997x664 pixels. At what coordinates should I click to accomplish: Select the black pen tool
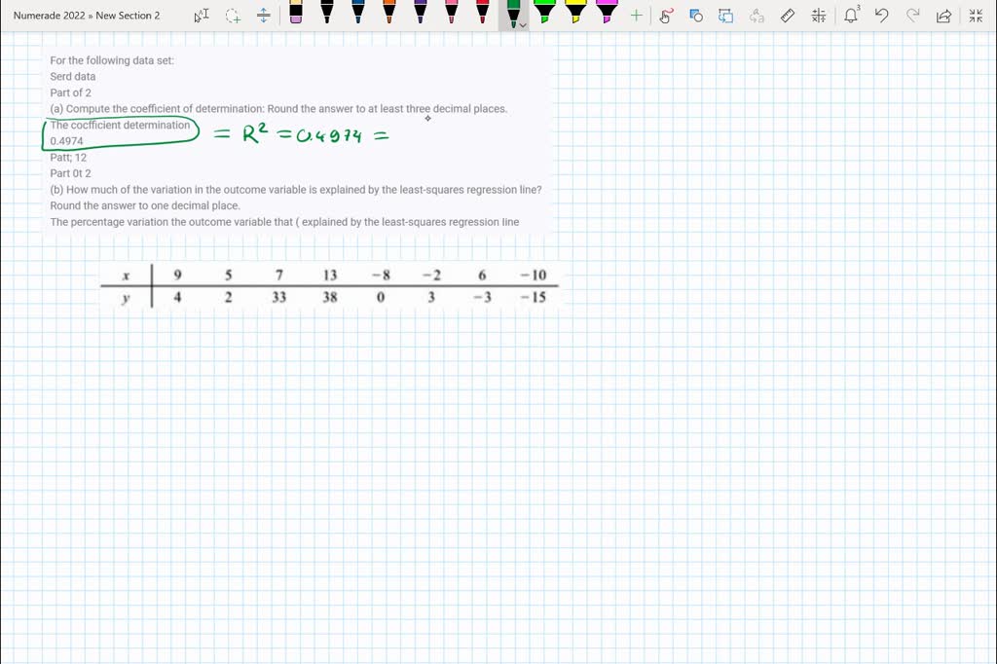click(328, 14)
